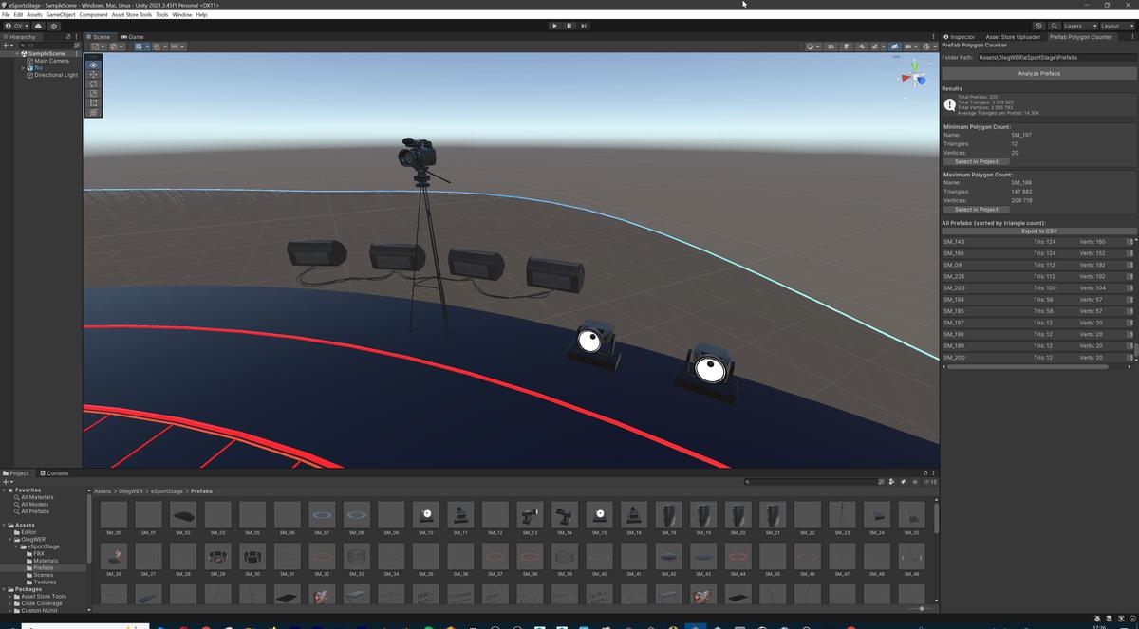Click the select icon on SM_143 row

coord(1130,242)
